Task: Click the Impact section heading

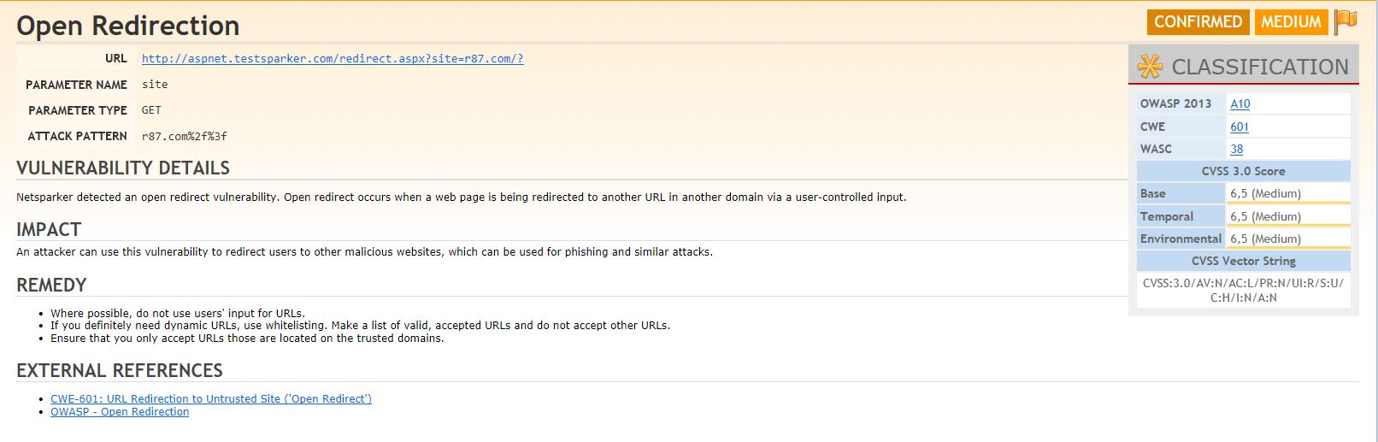Action: click(x=49, y=229)
